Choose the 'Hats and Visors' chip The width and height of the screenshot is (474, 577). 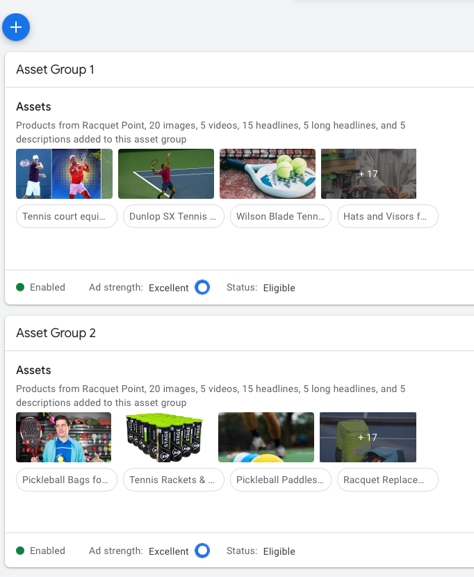coord(388,216)
